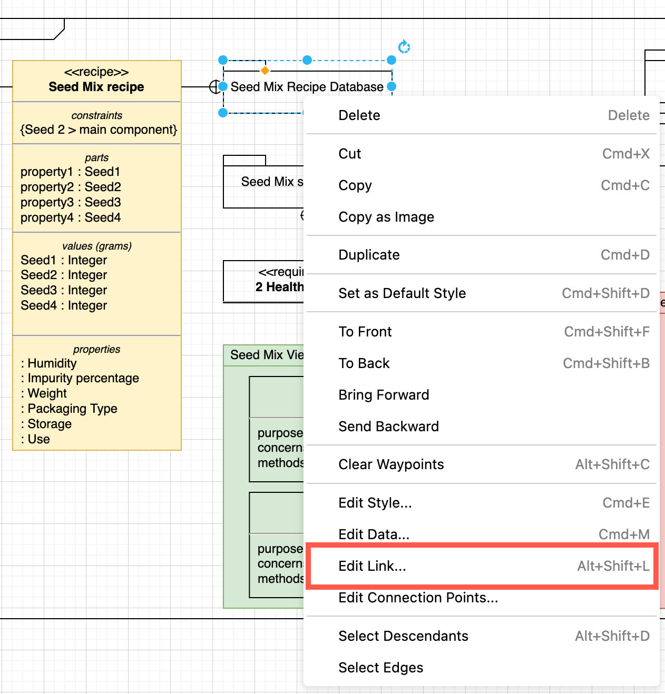Image resolution: width=665 pixels, height=694 pixels.
Task: Click the rotate handle above the Database shape
Action: click(404, 47)
